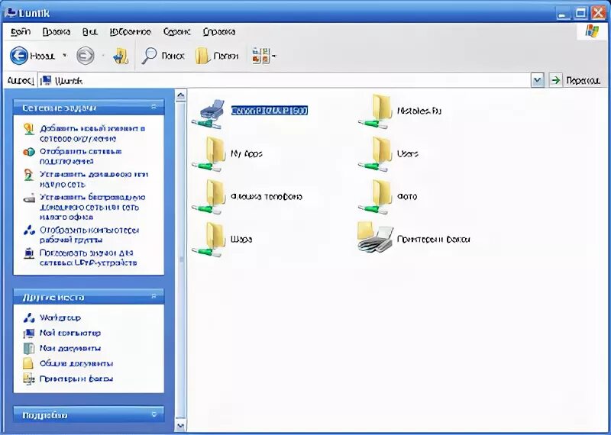Viewport: 611px width, 435px height.
Task: Open Мои документы in the sidebar
Action: click(70, 348)
